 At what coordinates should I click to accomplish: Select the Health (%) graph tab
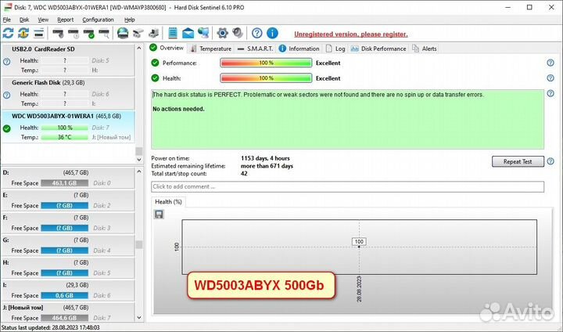tap(168, 202)
